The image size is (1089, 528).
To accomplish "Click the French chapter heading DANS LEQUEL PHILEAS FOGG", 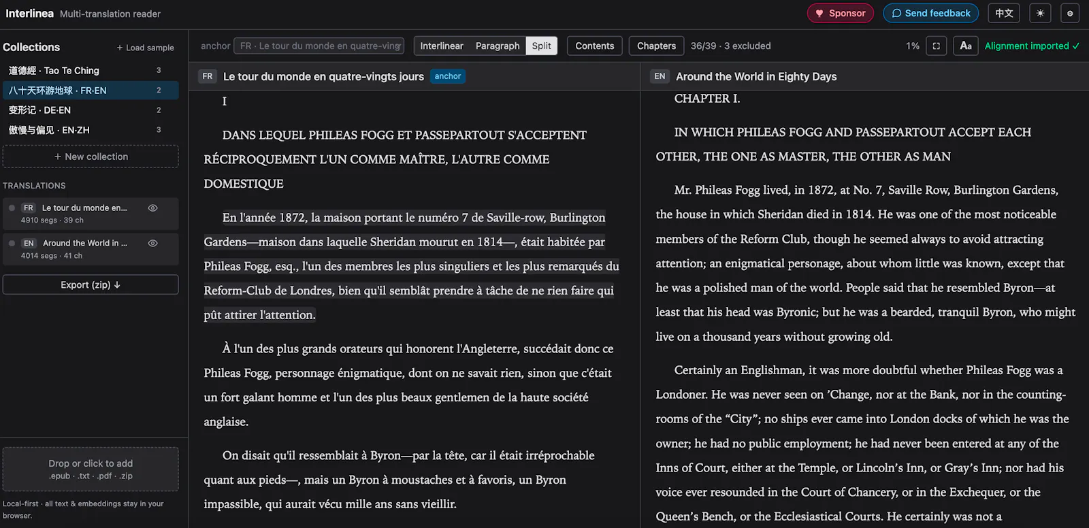I will pyautogui.click(x=395, y=159).
